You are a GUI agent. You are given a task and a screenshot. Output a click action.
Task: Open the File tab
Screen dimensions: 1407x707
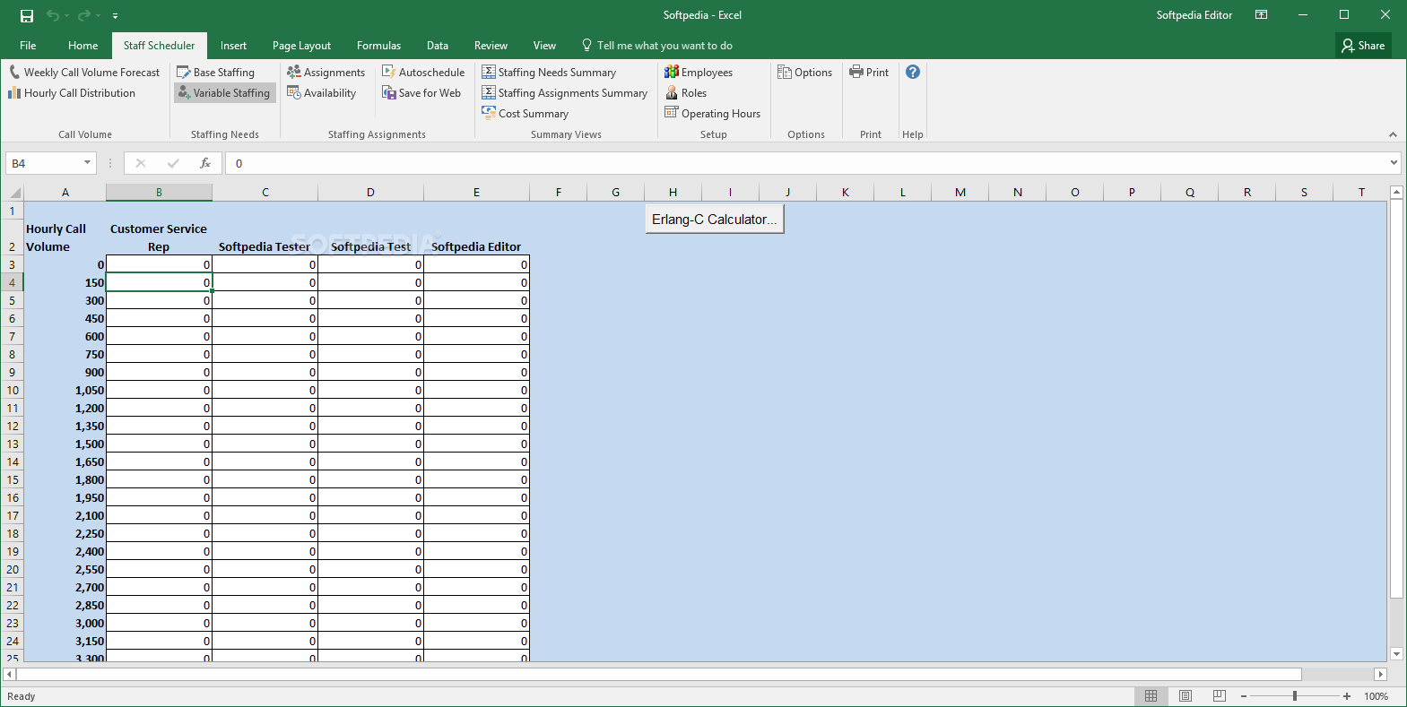click(28, 46)
